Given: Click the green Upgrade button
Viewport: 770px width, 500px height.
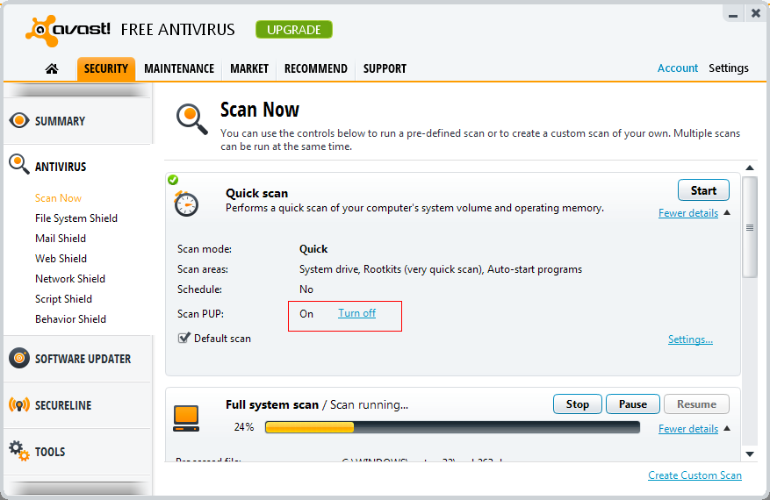Looking at the screenshot, I should point(293,30).
